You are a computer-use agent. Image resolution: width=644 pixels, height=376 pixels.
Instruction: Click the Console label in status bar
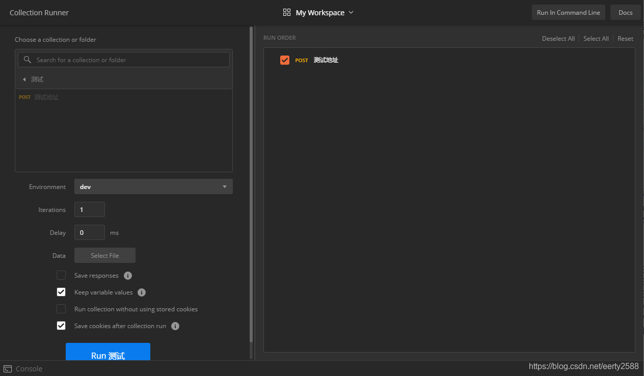click(29, 369)
